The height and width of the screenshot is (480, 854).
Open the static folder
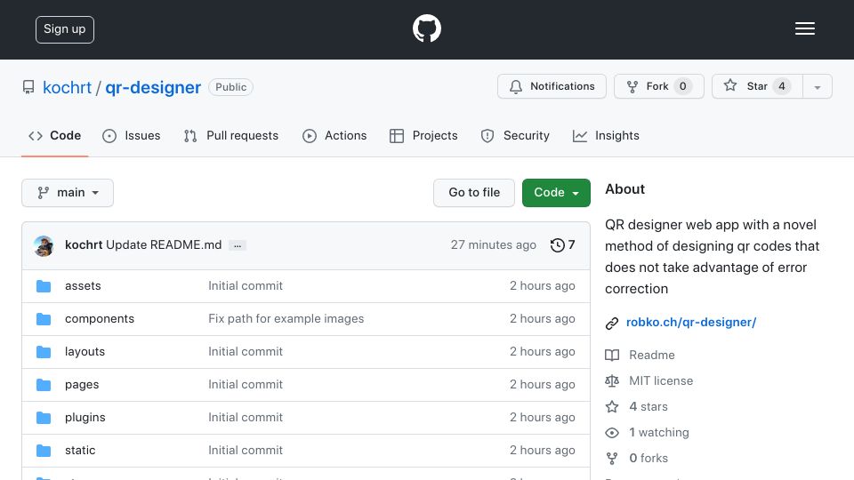pyautogui.click(x=80, y=450)
